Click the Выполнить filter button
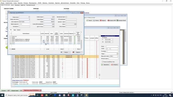The image size is (173, 97). coord(106,65)
